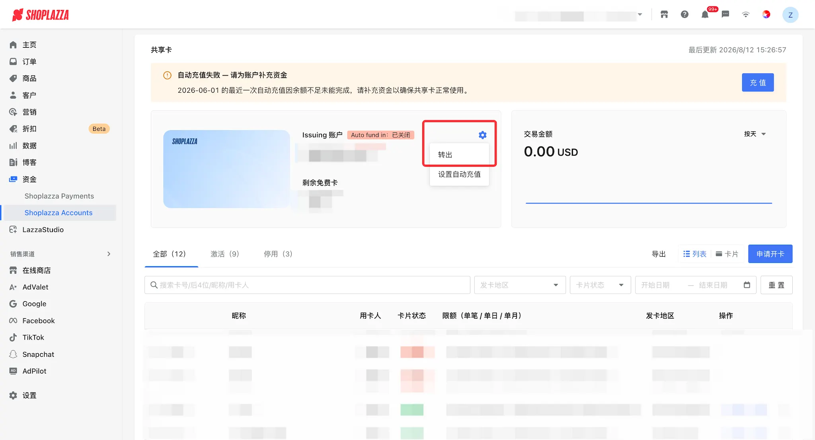Open the notifications bell

[x=705, y=15]
